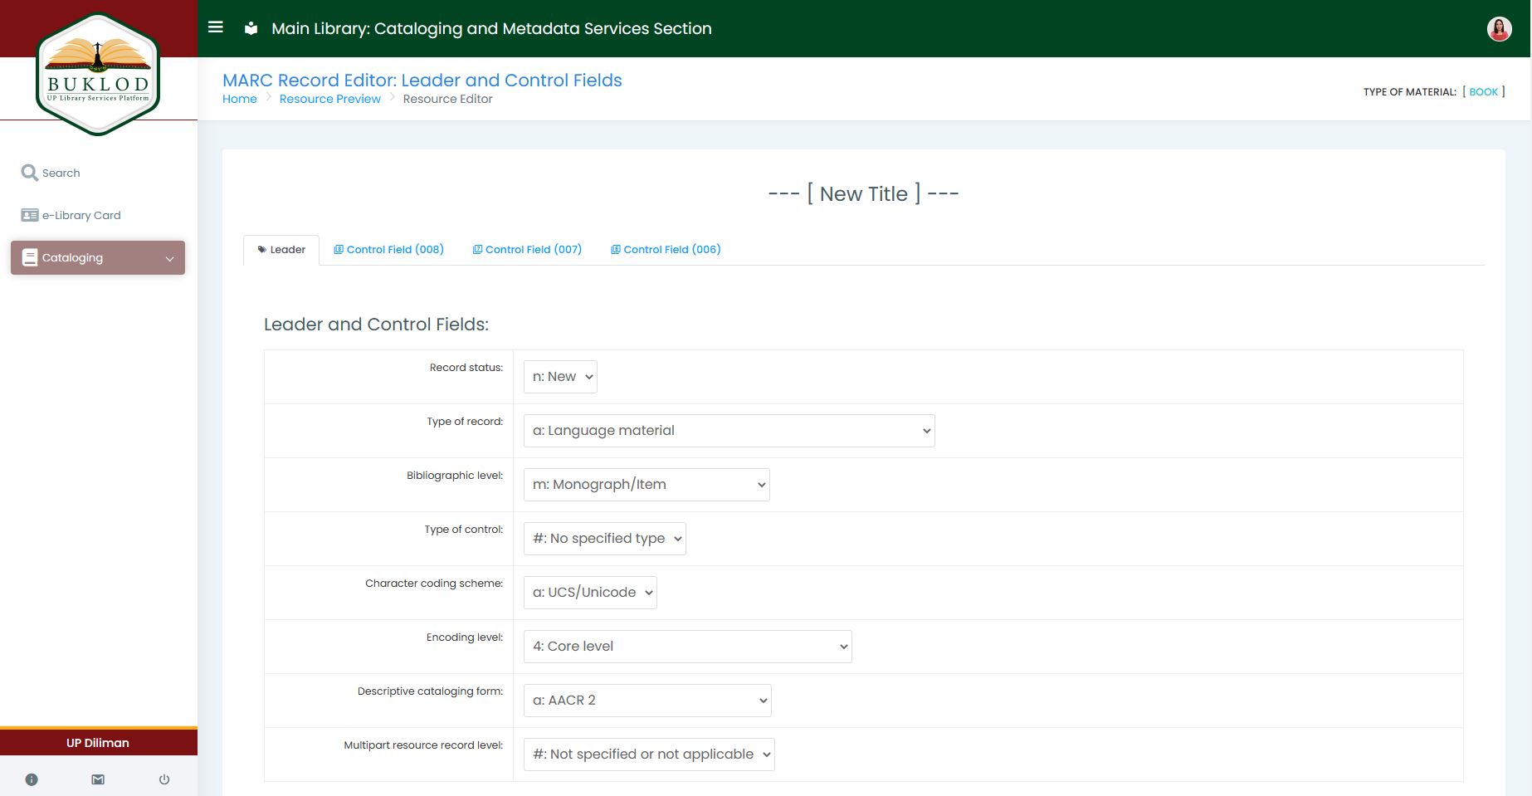Open the hamburger navigation menu
The image size is (1532, 796).
tap(215, 27)
